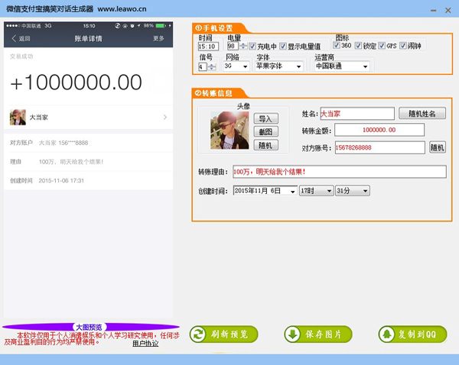Click 更多 in the phone preview header
459x365 pixels.
pyautogui.click(x=158, y=38)
